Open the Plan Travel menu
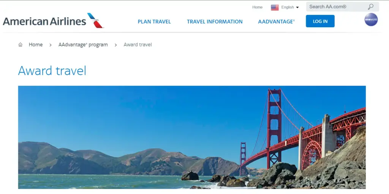389x194 pixels. (154, 22)
